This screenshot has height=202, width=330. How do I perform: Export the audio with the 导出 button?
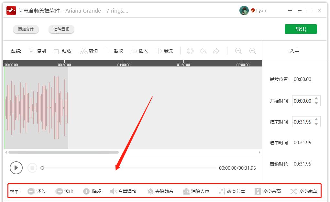[301, 29]
